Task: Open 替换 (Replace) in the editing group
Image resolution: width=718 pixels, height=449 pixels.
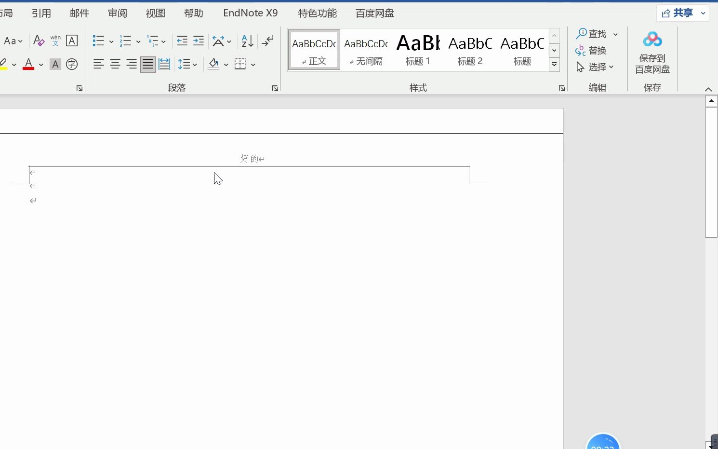Action: click(x=596, y=50)
